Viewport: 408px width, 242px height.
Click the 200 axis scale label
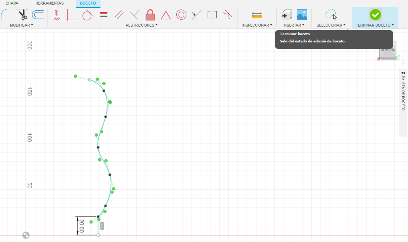point(29,45)
